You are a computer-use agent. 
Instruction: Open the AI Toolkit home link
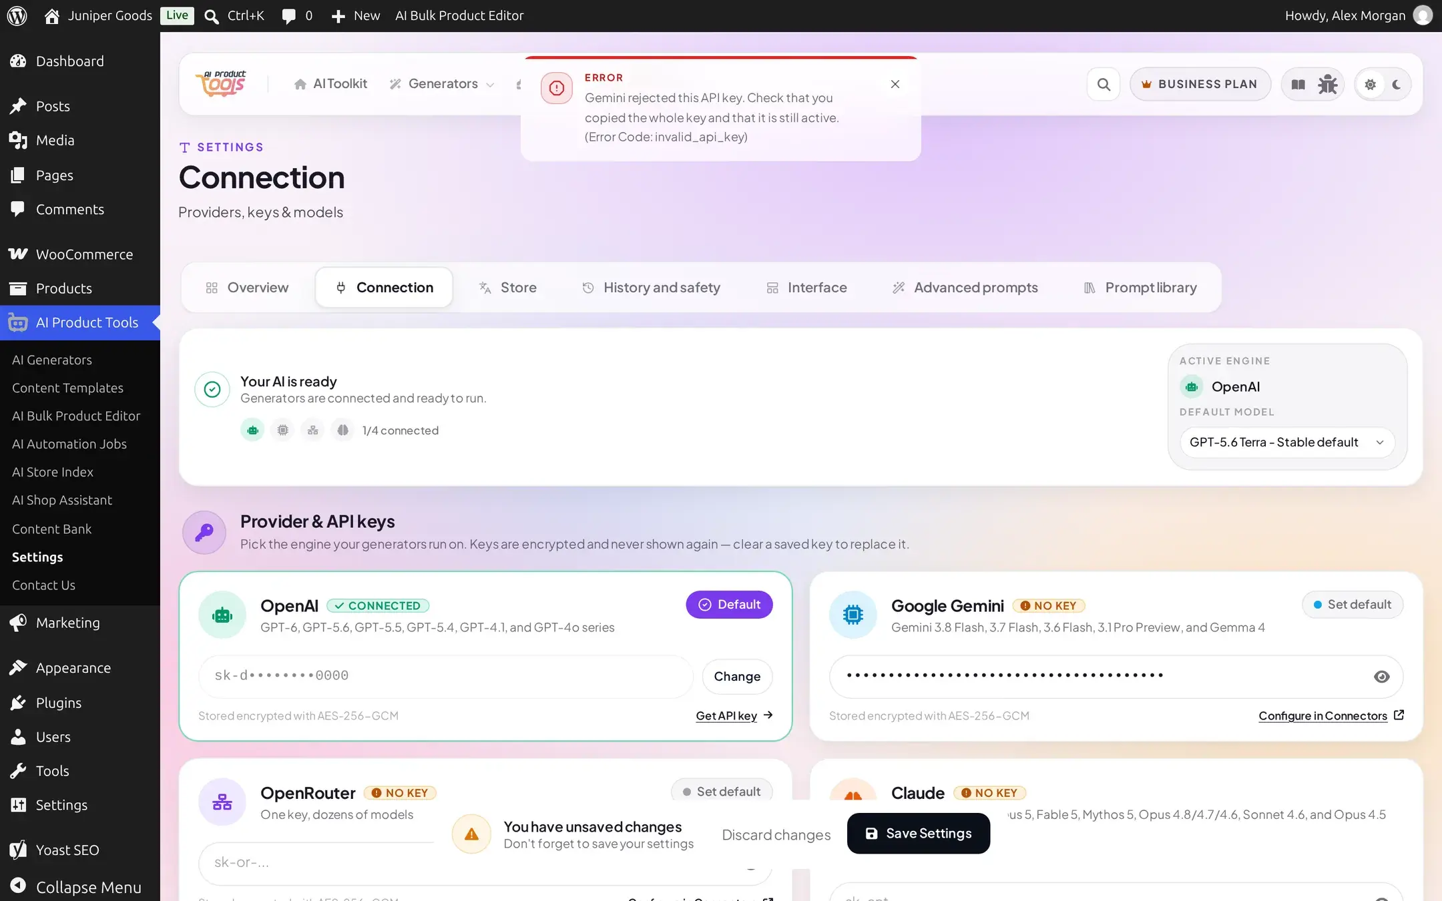(x=330, y=84)
